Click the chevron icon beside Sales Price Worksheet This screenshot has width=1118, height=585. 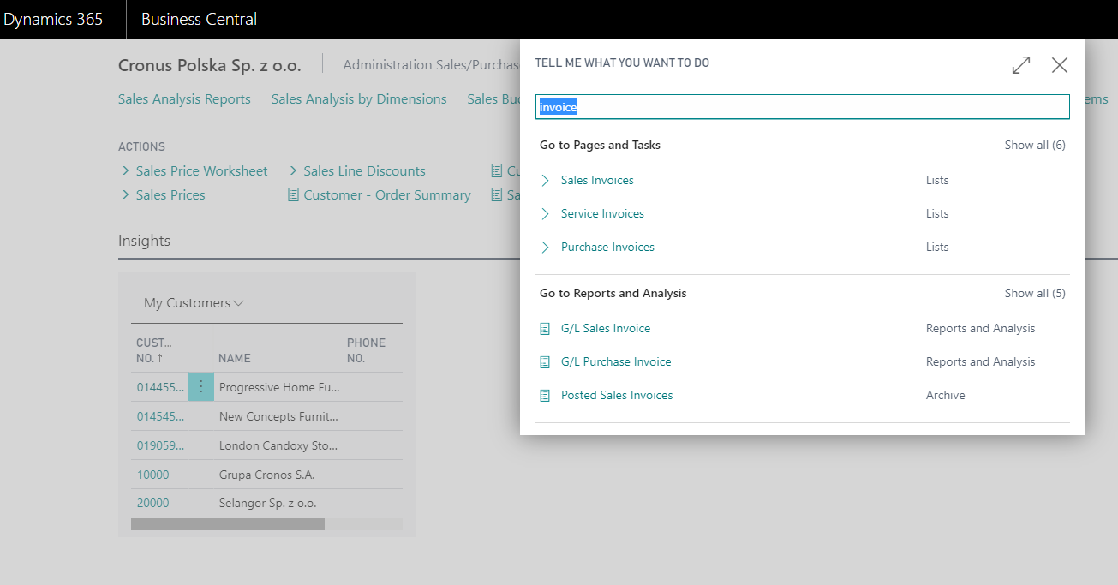(126, 171)
